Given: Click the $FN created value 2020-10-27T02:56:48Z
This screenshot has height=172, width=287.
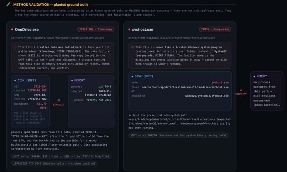Looking at the screenshot, I should [x=37, y=97].
